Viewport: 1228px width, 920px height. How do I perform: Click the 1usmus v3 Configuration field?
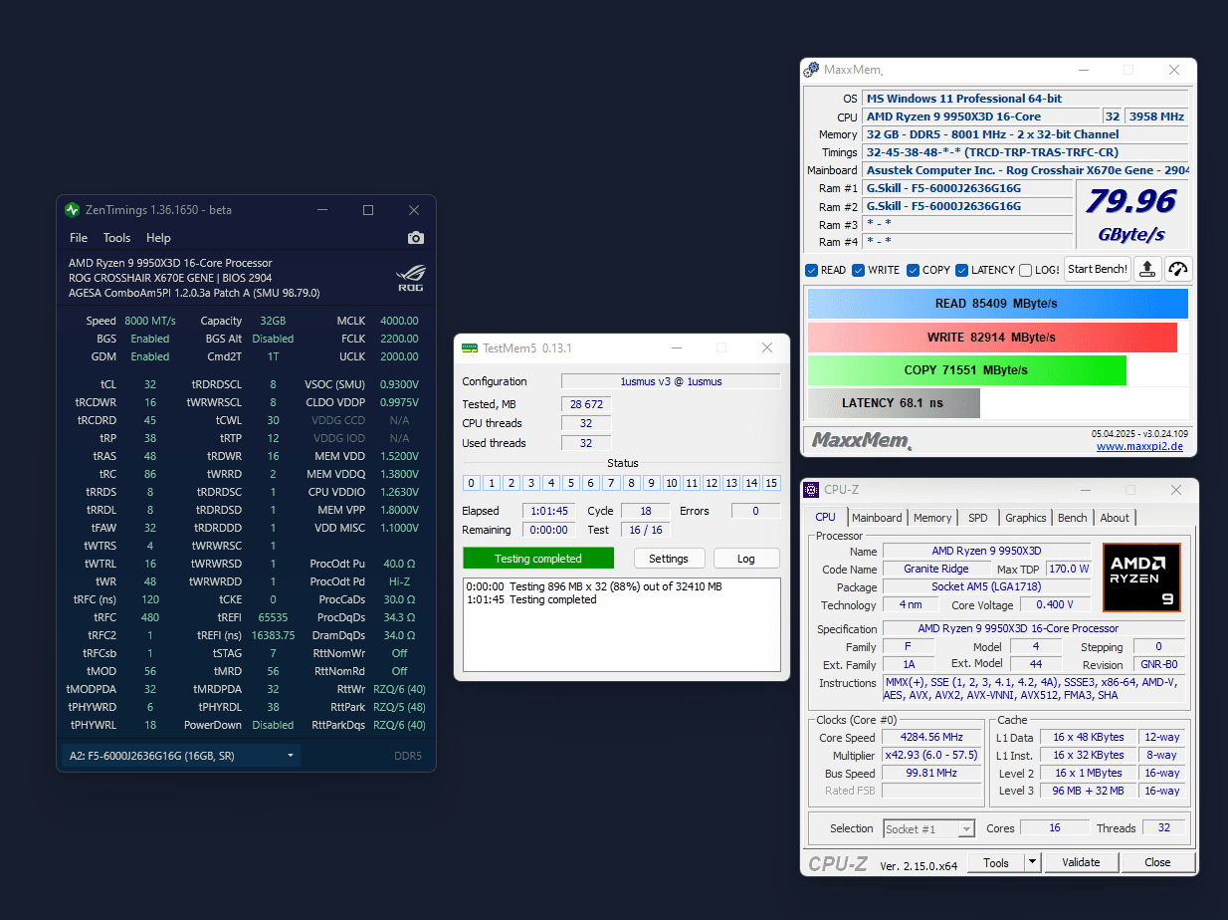671,381
